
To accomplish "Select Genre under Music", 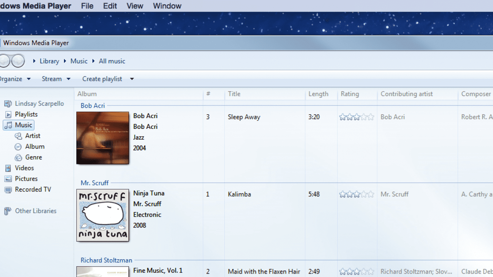I will tap(34, 157).
